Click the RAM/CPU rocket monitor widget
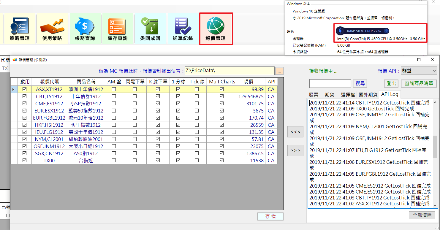Image resolution: width=440 pixels, height=230 pixels. [362, 31]
